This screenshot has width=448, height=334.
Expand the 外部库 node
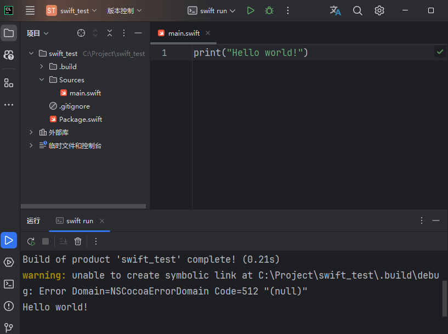pyautogui.click(x=31, y=132)
